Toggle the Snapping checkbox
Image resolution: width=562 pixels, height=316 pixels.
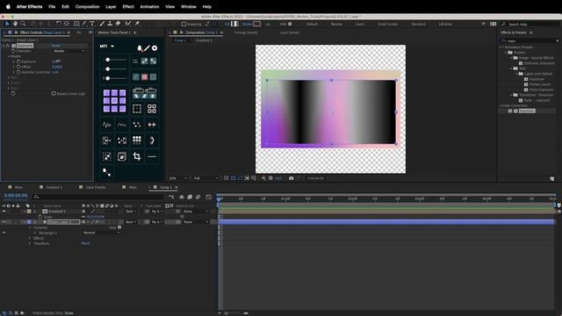click(184, 24)
